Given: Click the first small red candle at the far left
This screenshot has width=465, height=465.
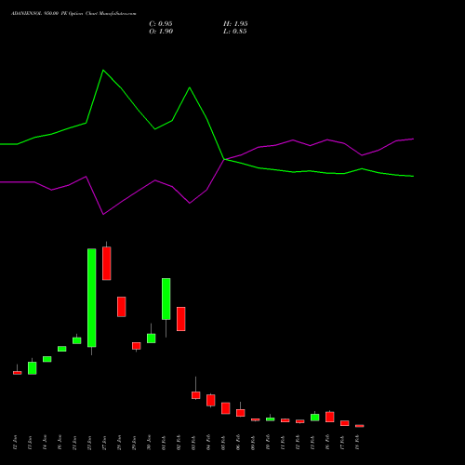Looking at the screenshot, I should pyautogui.click(x=18, y=373).
